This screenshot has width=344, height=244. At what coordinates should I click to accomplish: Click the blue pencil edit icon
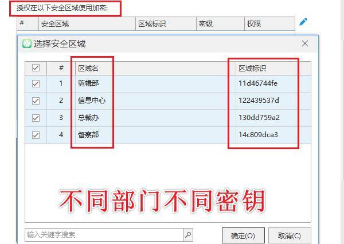click(303, 22)
